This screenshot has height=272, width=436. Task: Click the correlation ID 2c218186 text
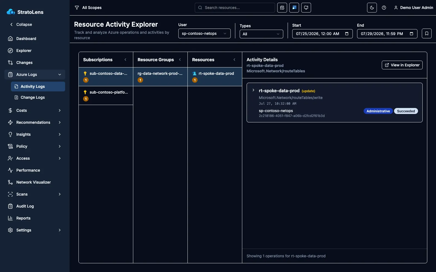click(x=292, y=116)
